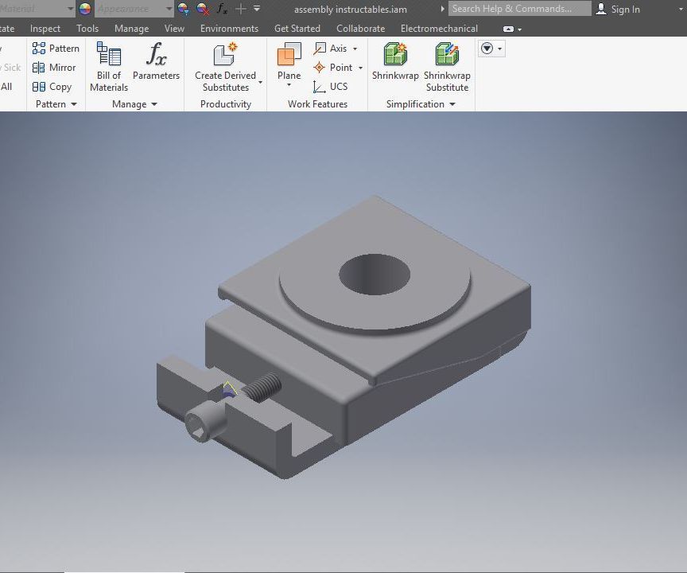Expand the Manage panel flyout
This screenshot has height=573, width=687.
coord(154,104)
